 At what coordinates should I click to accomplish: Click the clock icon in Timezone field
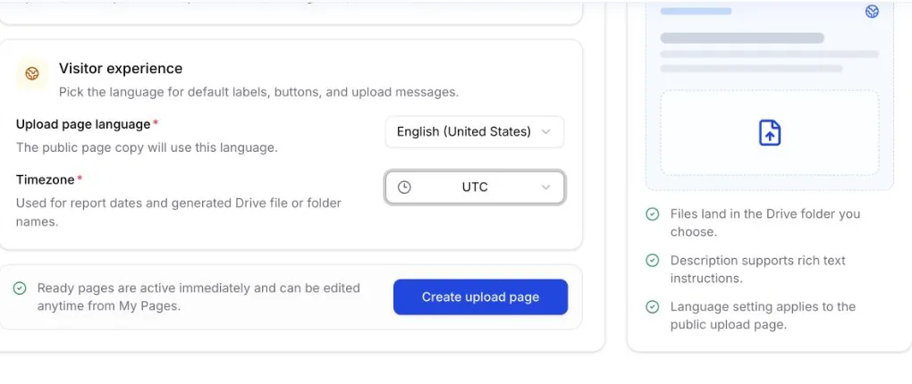404,187
